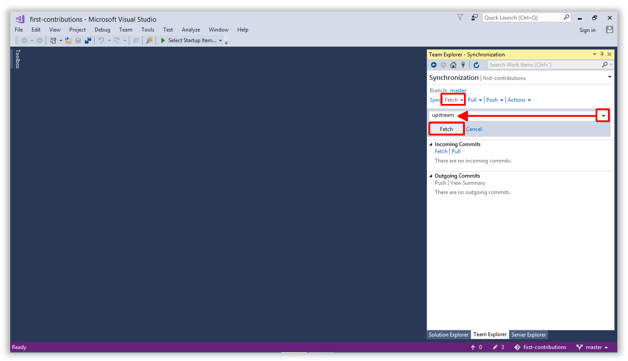Click the Undo toolbar icon
The height and width of the screenshot is (361, 628).
[101, 40]
